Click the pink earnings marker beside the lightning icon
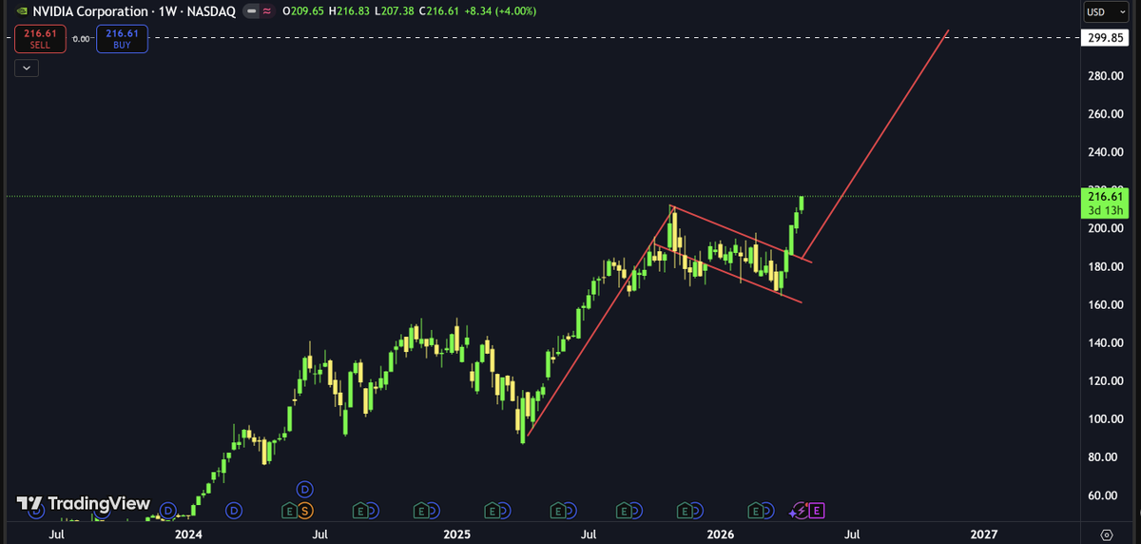The height and width of the screenshot is (544, 1141). tap(817, 511)
